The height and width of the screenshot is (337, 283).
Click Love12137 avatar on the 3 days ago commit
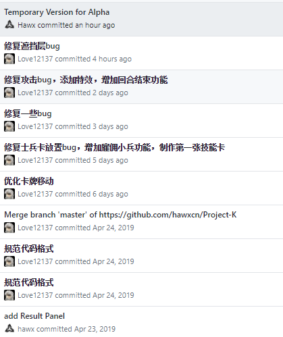9,126
